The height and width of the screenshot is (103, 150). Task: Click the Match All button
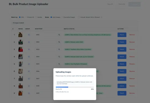[x=122, y=4]
